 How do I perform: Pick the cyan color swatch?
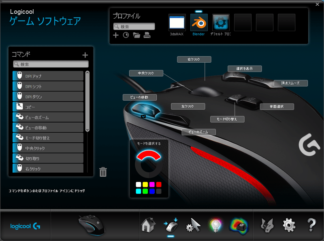(x=139, y=191)
